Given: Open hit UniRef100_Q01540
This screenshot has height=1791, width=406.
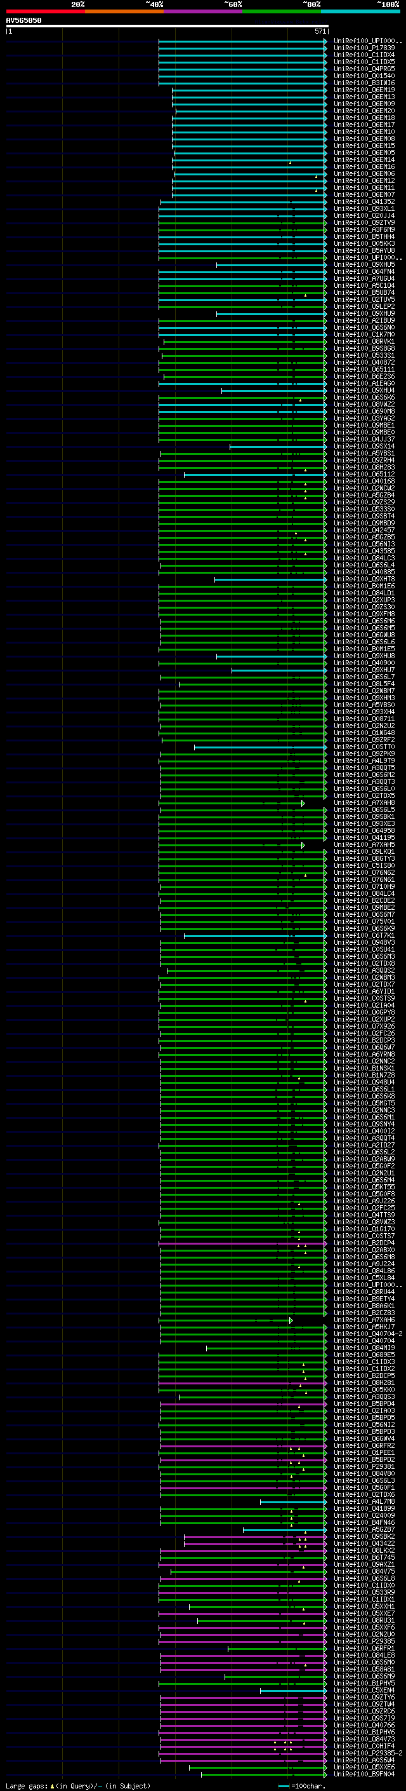Looking at the screenshot, I should tap(363, 76).
